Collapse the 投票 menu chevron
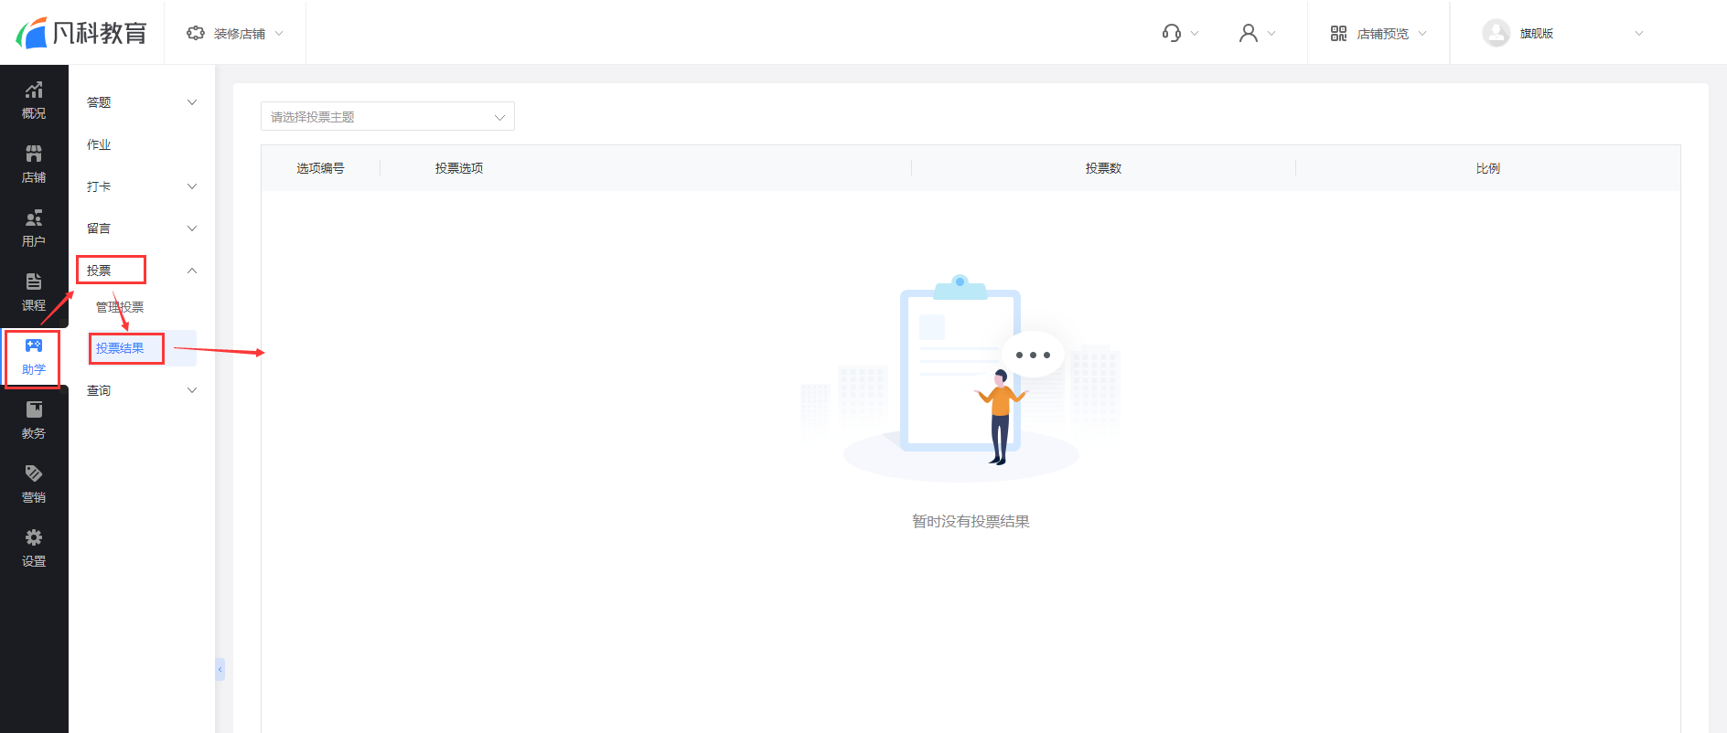The image size is (1727, 733). click(x=192, y=271)
